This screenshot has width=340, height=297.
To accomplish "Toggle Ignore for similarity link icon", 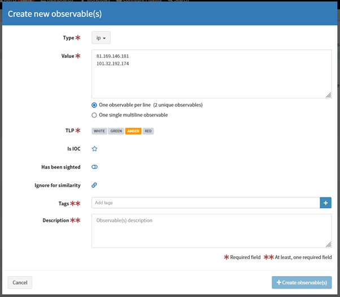I will 94,185.
